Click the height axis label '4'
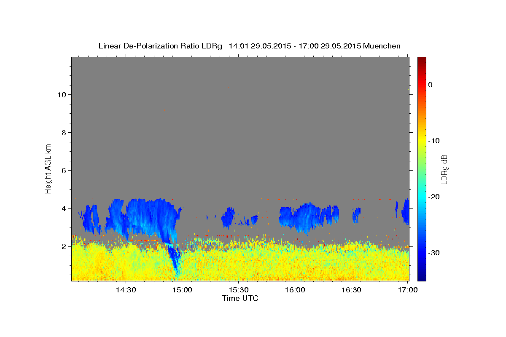The width and height of the screenshot is (506, 337). [x=63, y=208]
